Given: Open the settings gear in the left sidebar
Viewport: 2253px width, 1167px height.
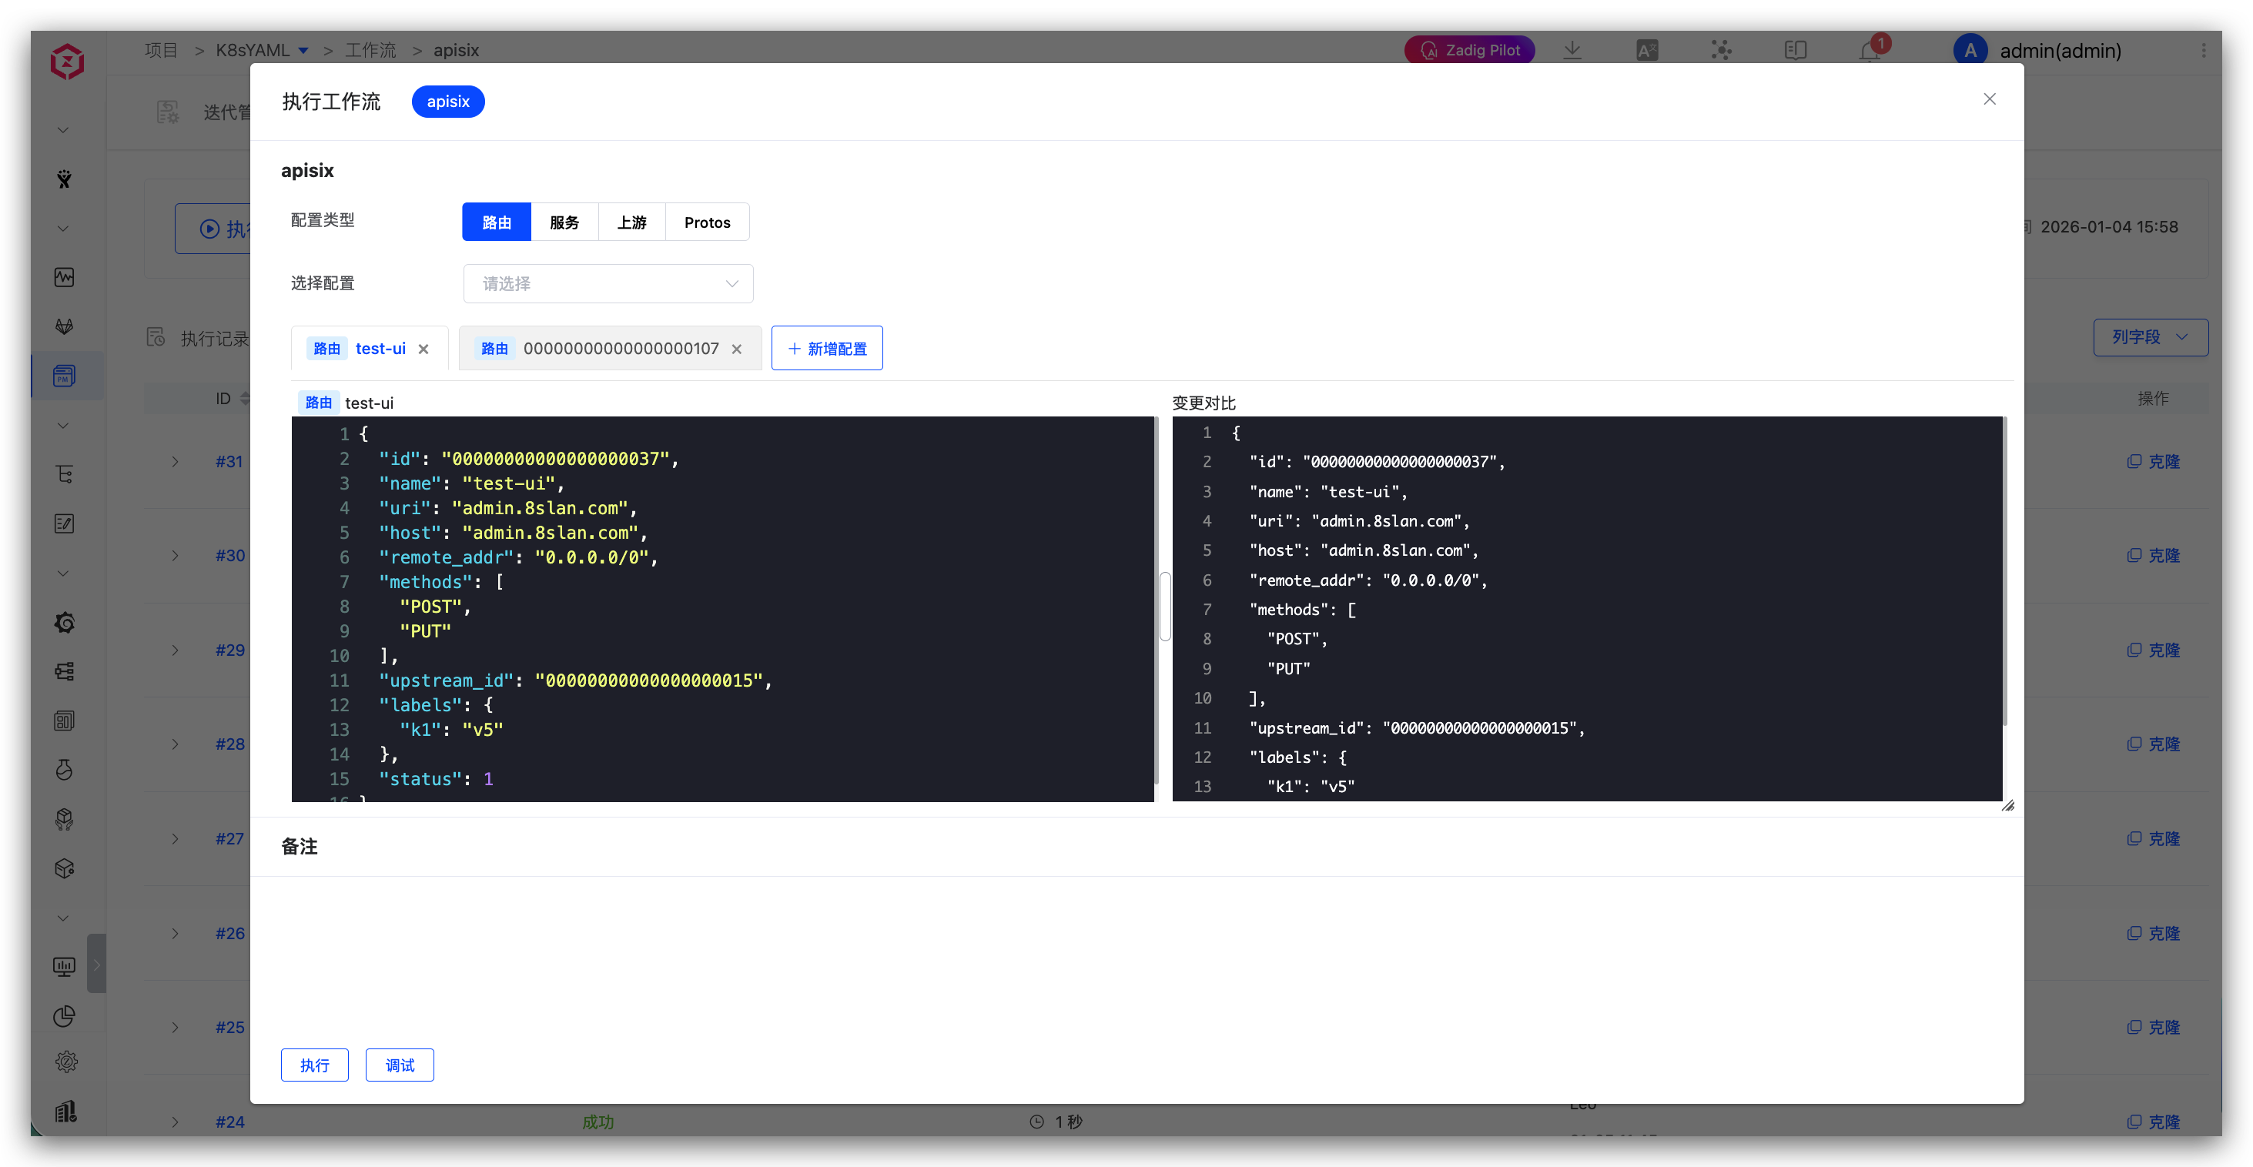Looking at the screenshot, I should point(64,1060).
